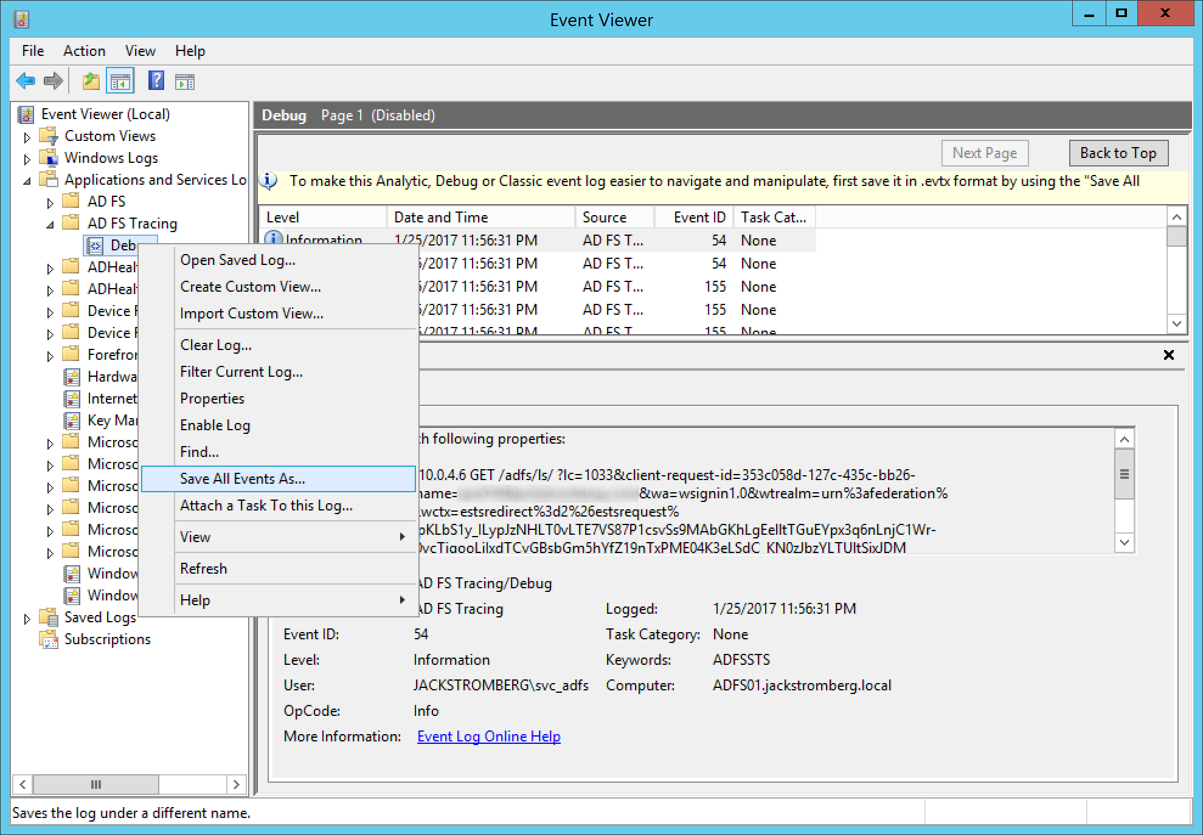
Task: Click the Back to Top button
Action: point(1118,153)
